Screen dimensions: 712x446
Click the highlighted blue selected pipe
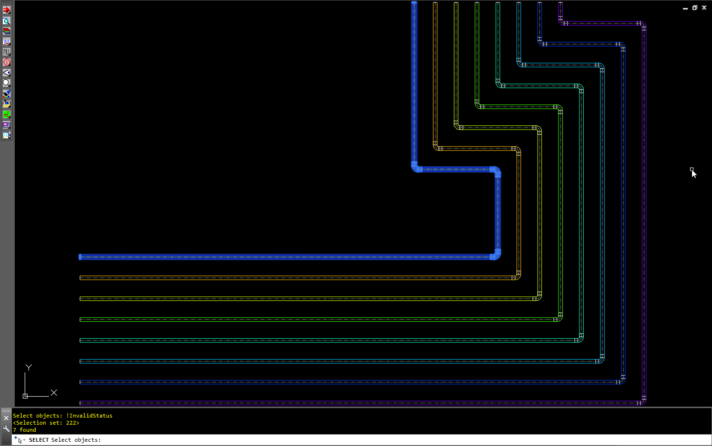(285, 257)
